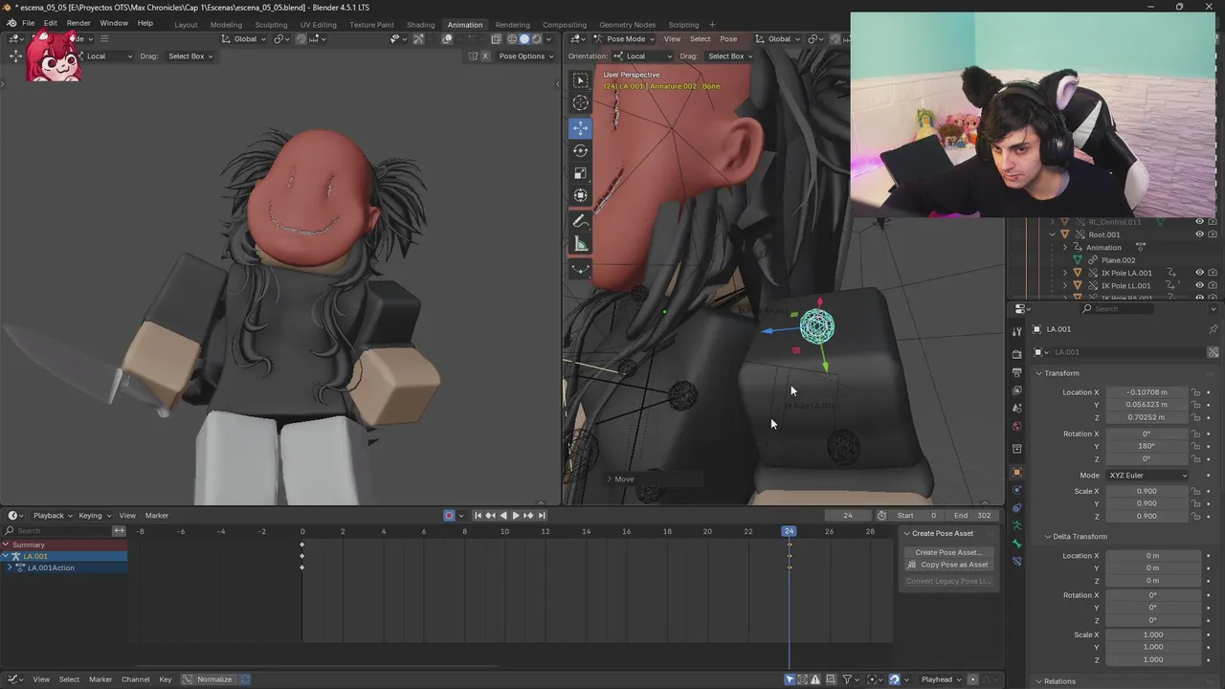Open the Render properties tab
The height and width of the screenshot is (689, 1225).
(x=1016, y=354)
